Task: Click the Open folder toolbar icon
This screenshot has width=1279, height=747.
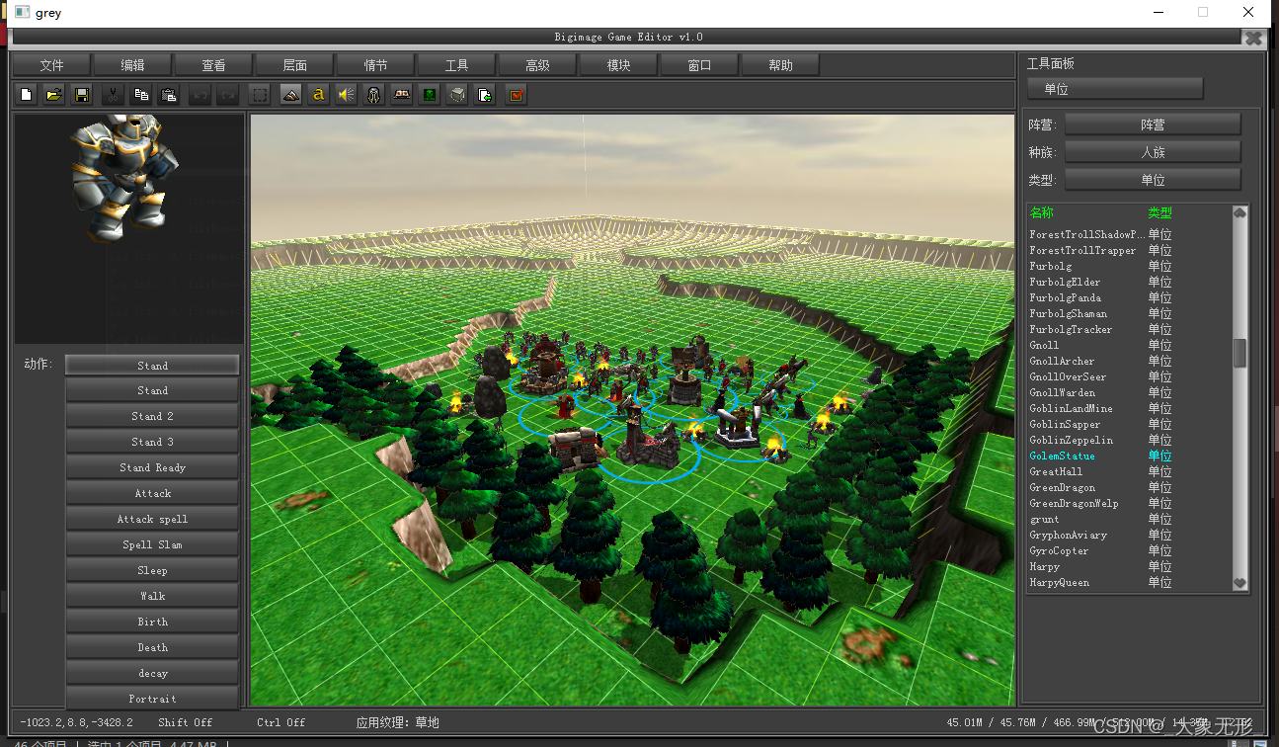Action: click(x=54, y=95)
